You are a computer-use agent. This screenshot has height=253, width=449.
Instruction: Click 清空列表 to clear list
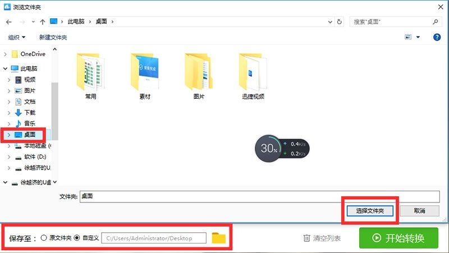tap(322, 238)
